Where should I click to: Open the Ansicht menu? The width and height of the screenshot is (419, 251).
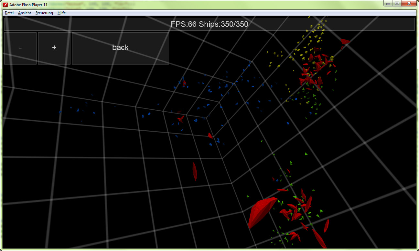[x=25, y=13]
